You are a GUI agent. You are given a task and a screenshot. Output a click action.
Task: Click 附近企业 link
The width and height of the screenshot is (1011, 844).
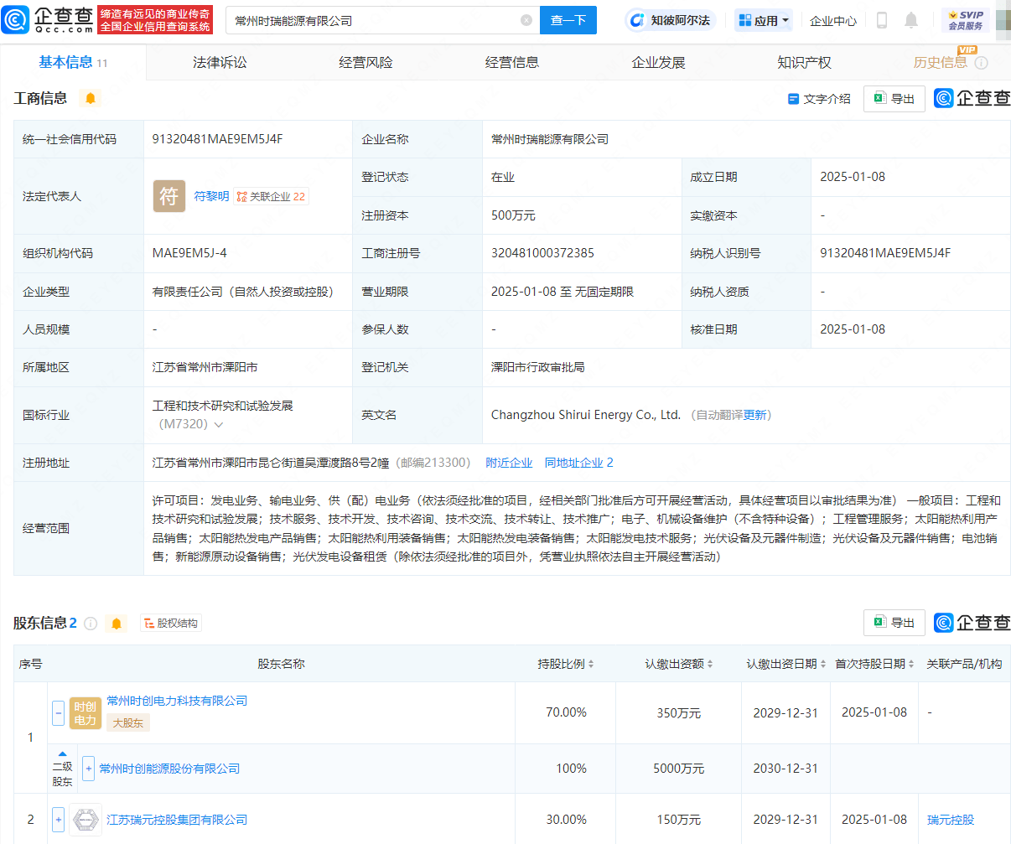(x=509, y=463)
